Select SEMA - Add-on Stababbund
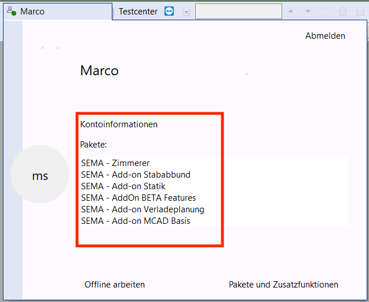 136,174
